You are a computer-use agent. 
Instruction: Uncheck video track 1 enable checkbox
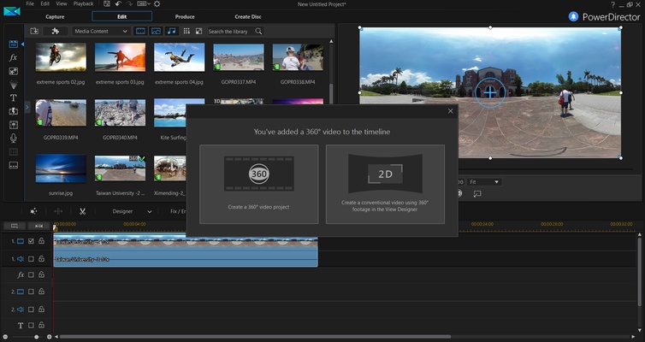[x=31, y=242]
